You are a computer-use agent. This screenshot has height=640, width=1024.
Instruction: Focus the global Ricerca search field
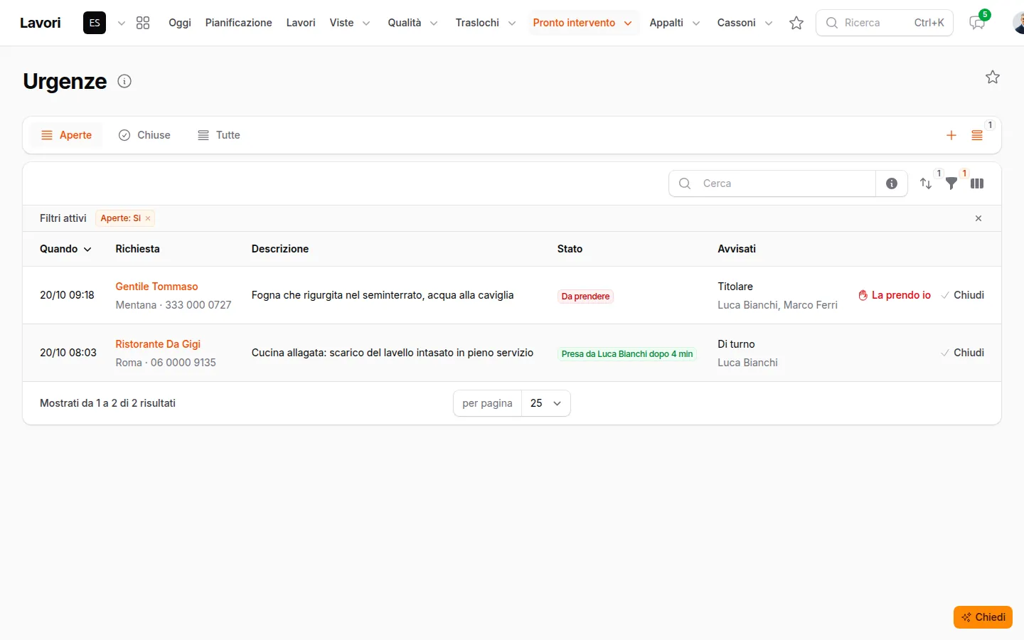coord(885,23)
